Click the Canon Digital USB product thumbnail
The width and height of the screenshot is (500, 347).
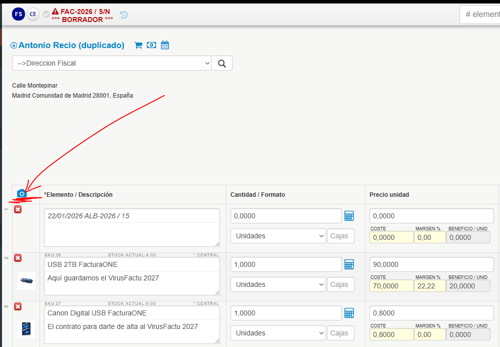(x=26, y=329)
